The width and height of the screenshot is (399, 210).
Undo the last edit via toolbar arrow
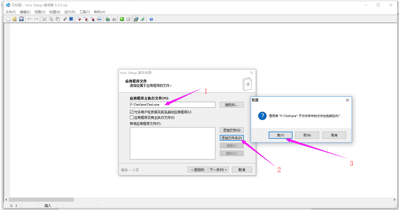[x=30, y=19]
